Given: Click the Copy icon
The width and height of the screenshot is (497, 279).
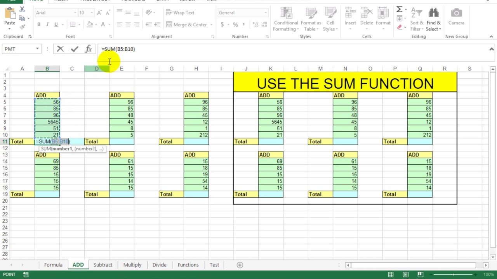Looking at the screenshot, I should [x=22, y=18].
